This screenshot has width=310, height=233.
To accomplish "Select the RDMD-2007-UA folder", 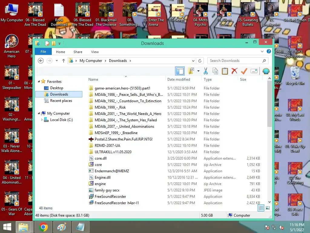I will [107, 145].
